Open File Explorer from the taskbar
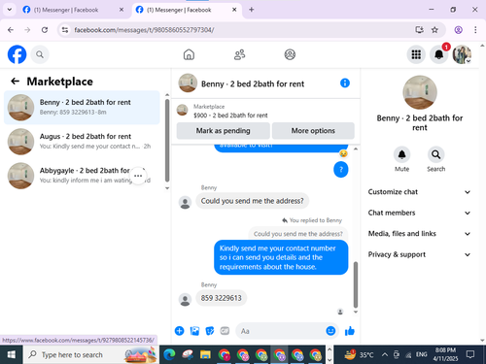The height and width of the screenshot is (364, 486). [x=205, y=355]
